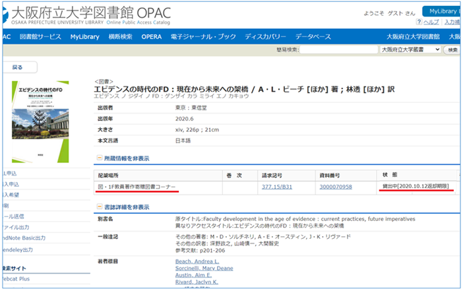Click the Webcat Plus sidebar link

pyautogui.click(x=16, y=278)
